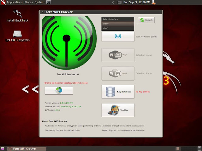Click the savioboyz@rocketmail.com bug report address
The width and height of the screenshot is (202, 151).
pyautogui.click(x=131, y=130)
